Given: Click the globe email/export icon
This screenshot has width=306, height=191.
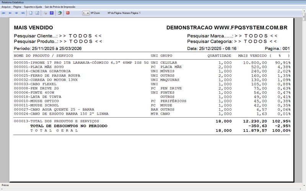Looking at the screenshot, I should tap(60, 13).
